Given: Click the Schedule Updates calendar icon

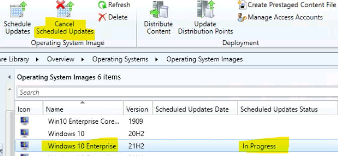Looking at the screenshot, I should pos(18,9).
